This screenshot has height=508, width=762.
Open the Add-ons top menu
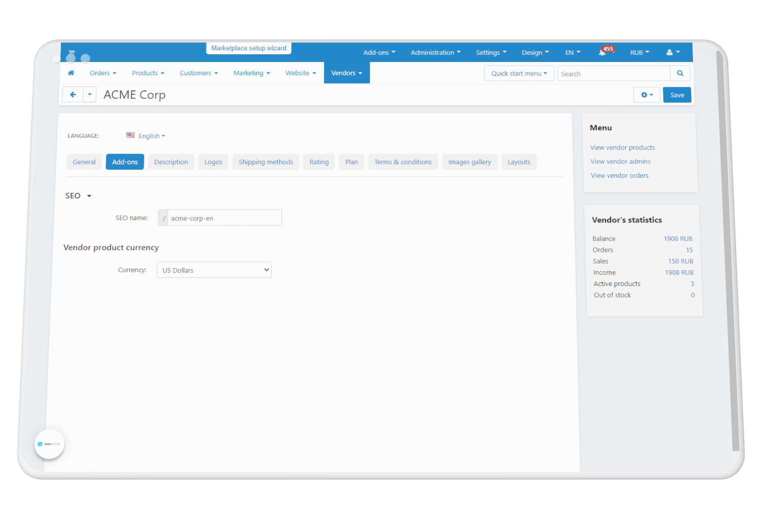tap(379, 52)
